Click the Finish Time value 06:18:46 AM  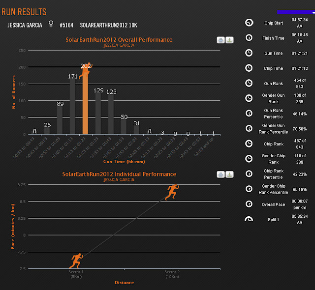pyautogui.click(x=300, y=38)
